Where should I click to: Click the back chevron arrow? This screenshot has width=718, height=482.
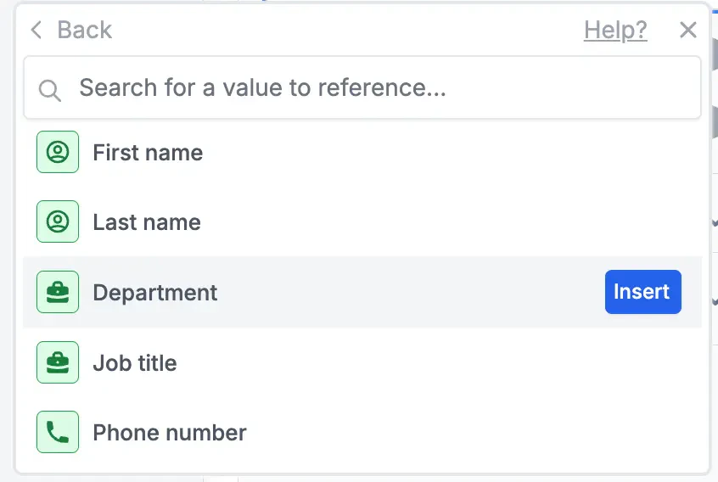(x=36, y=31)
